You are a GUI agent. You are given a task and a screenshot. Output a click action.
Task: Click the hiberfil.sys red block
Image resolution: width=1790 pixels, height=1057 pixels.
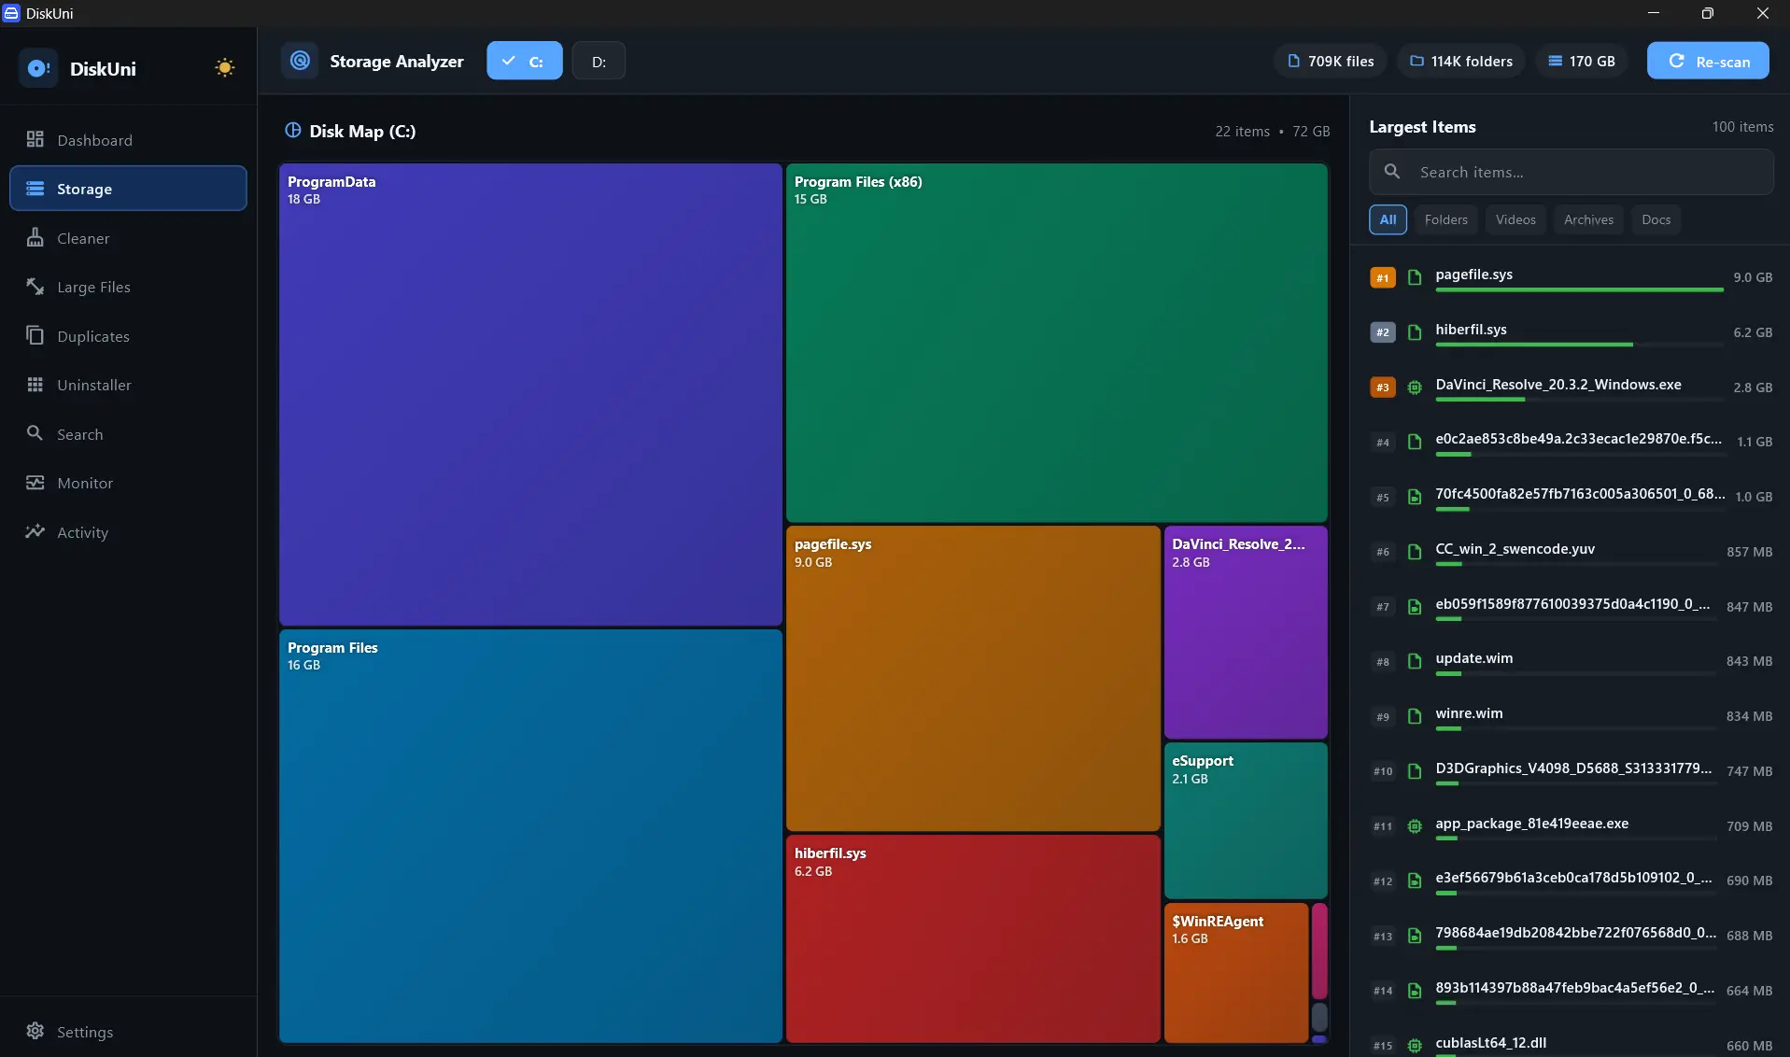(973, 938)
